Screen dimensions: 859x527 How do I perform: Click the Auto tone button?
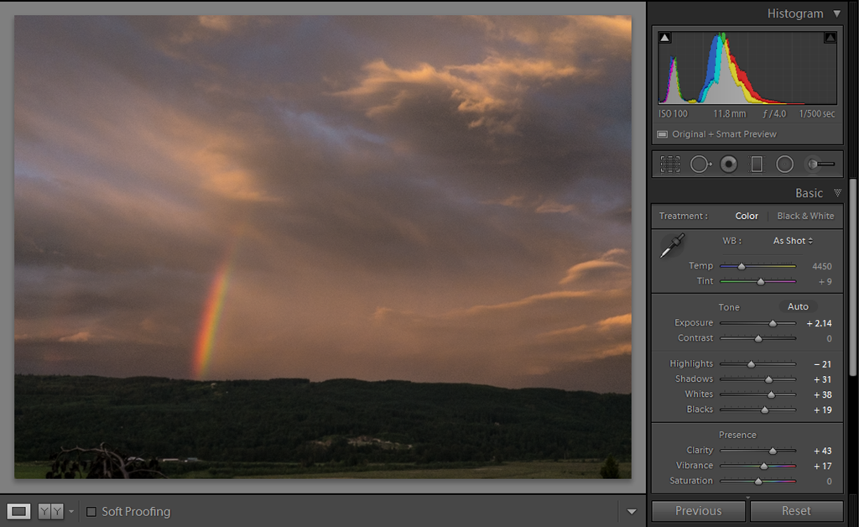[798, 307]
